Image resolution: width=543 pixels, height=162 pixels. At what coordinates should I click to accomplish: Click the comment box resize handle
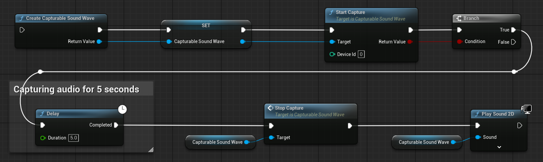(x=151, y=150)
